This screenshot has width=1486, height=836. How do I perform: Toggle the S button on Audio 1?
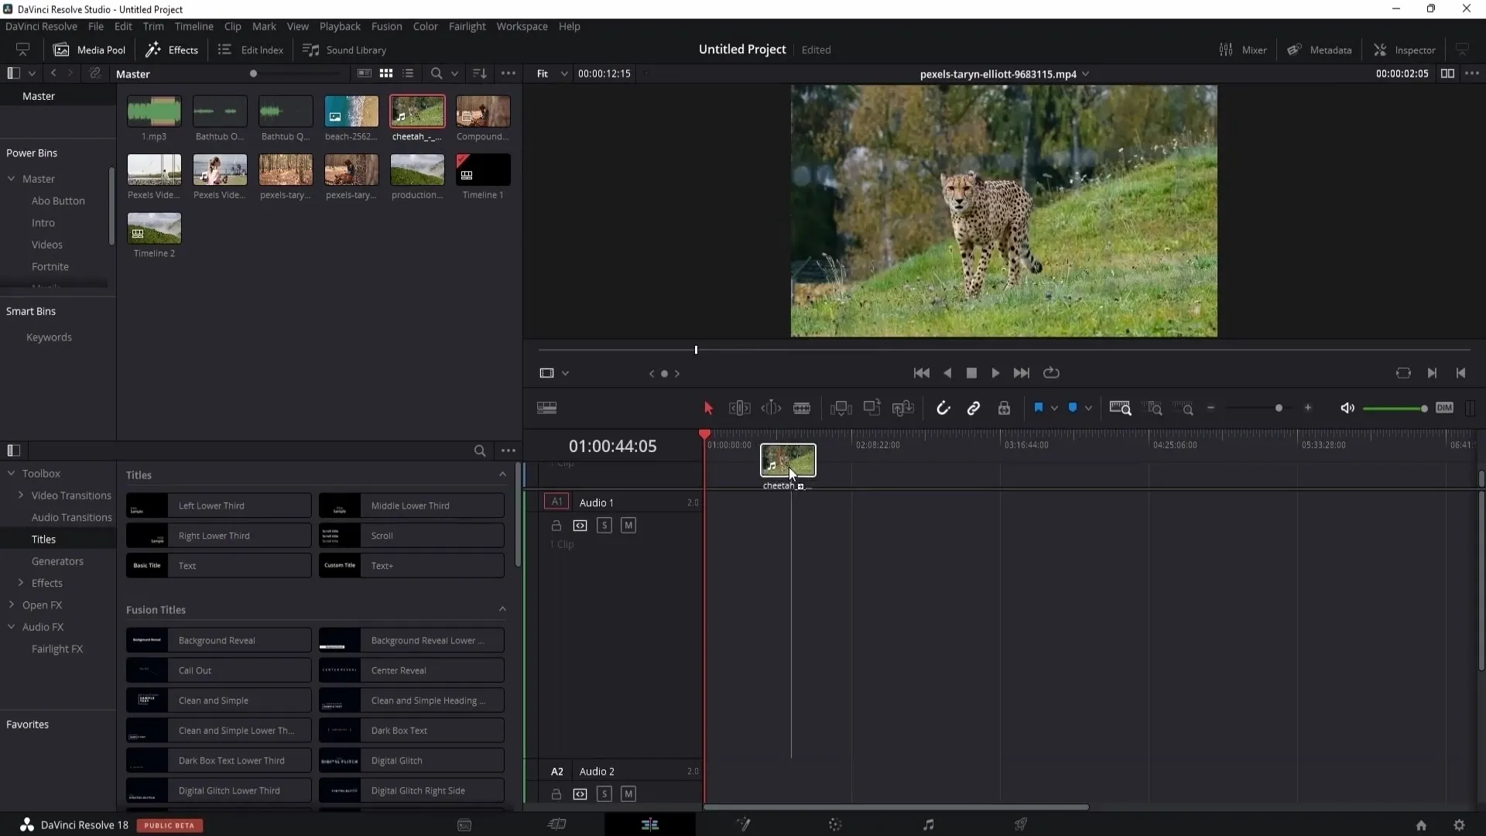(x=604, y=526)
